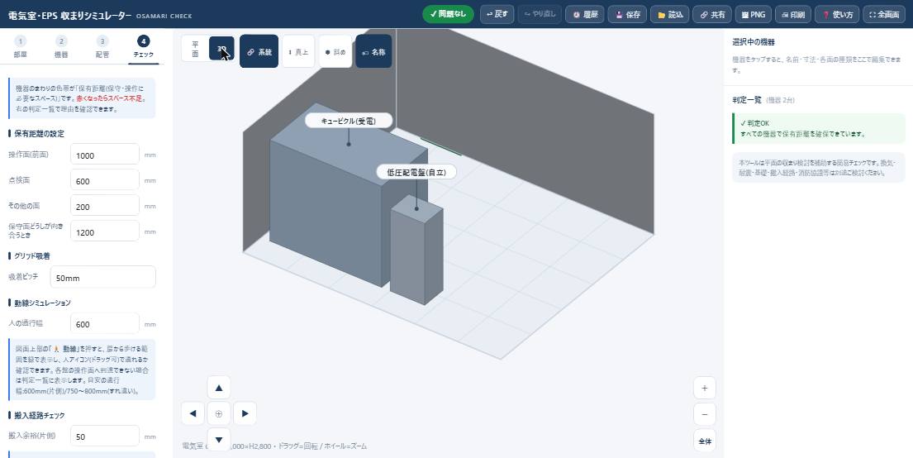Open step 4 チェック tab
Screen dimensions: 913x458
coord(143,47)
